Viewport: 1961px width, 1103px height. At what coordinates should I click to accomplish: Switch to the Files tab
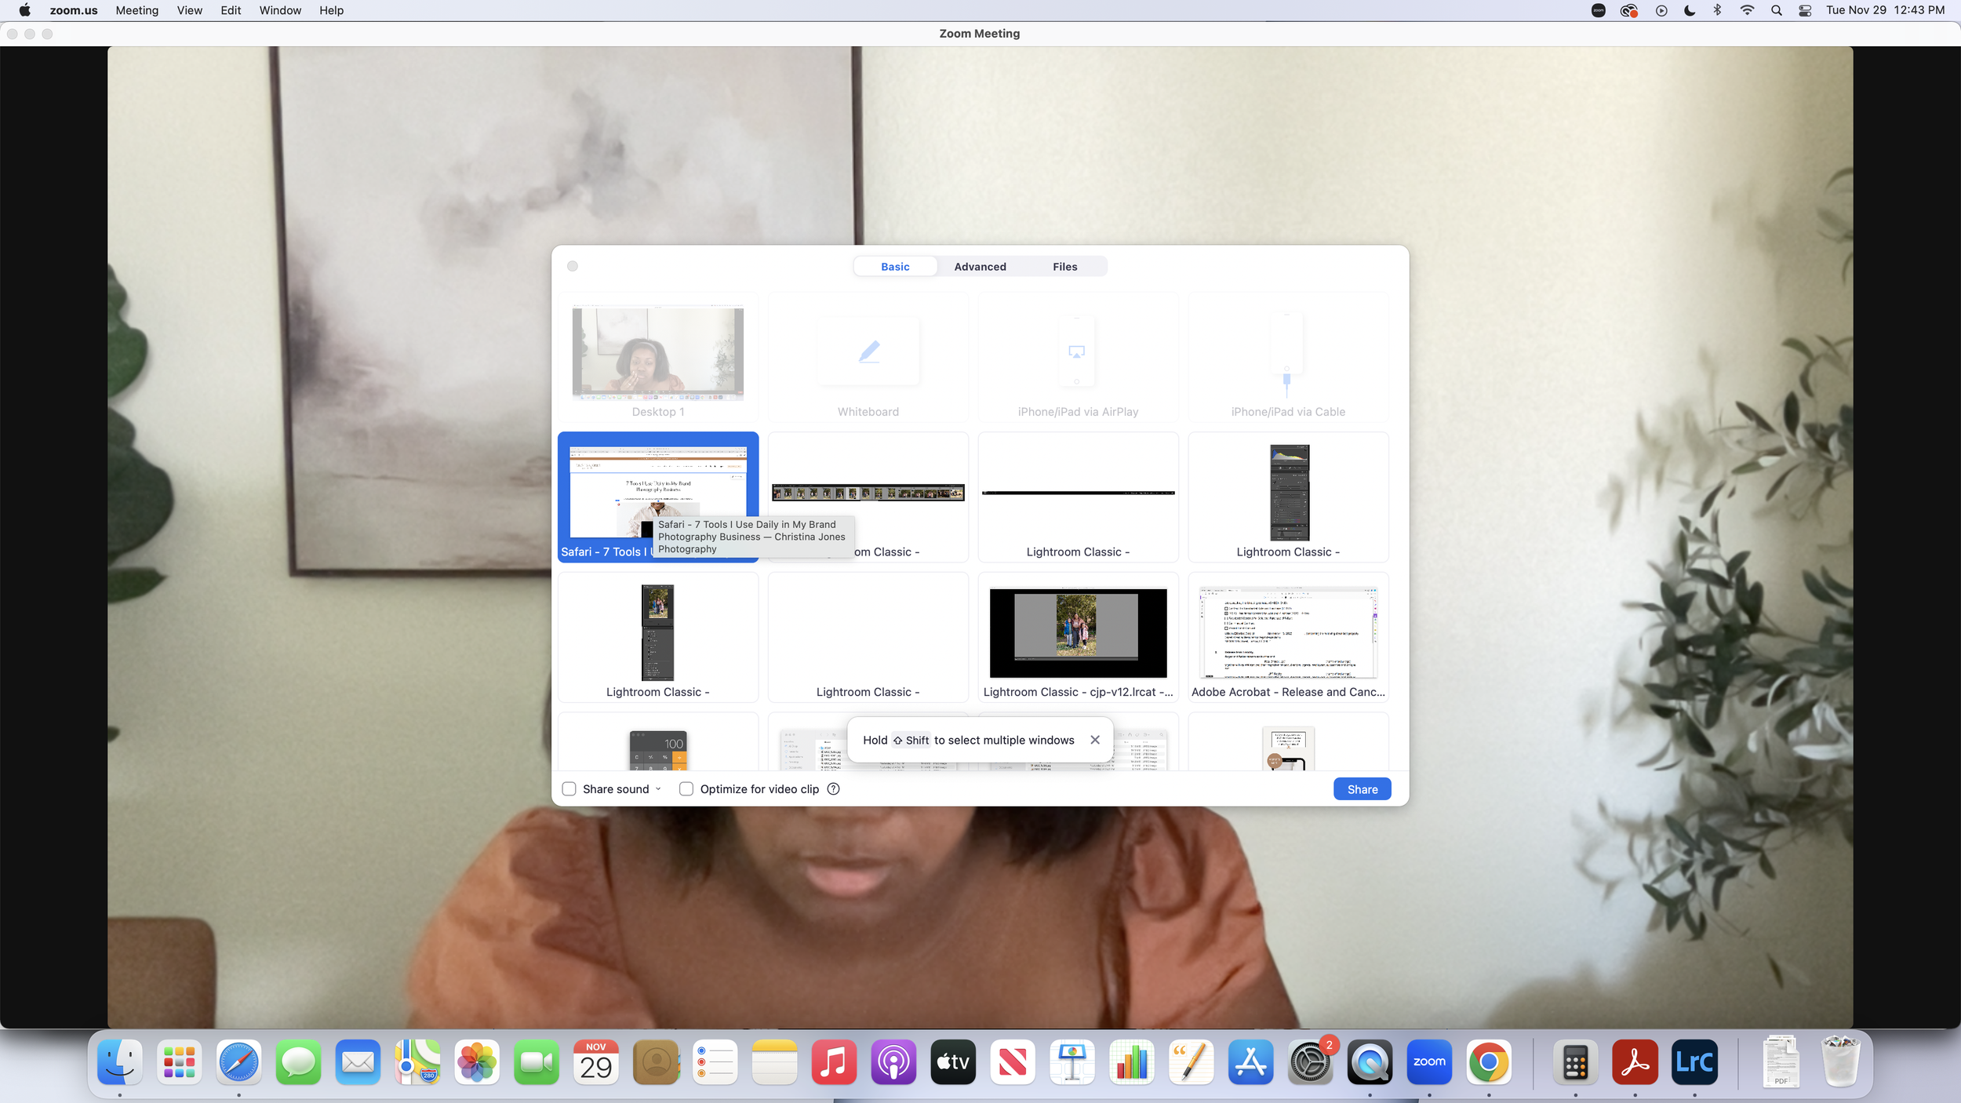click(x=1064, y=267)
